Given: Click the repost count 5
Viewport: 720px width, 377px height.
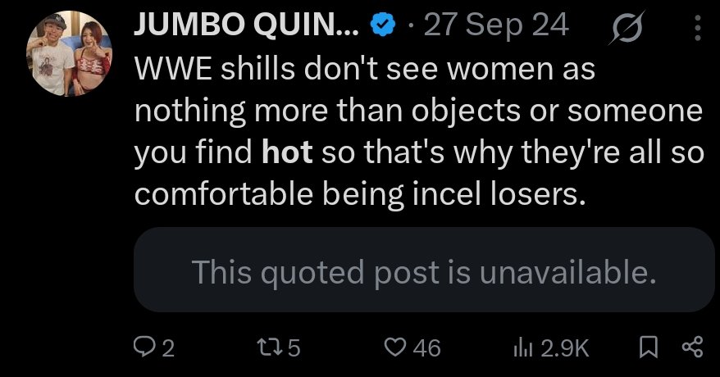Looking at the screenshot, I should pyautogui.click(x=294, y=348).
